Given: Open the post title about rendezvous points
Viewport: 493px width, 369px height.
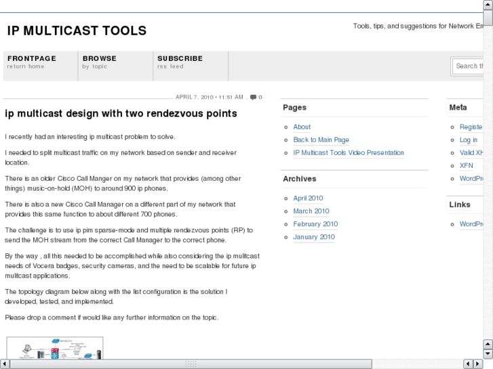Looking at the screenshot, I should click(x=121, y=114).
